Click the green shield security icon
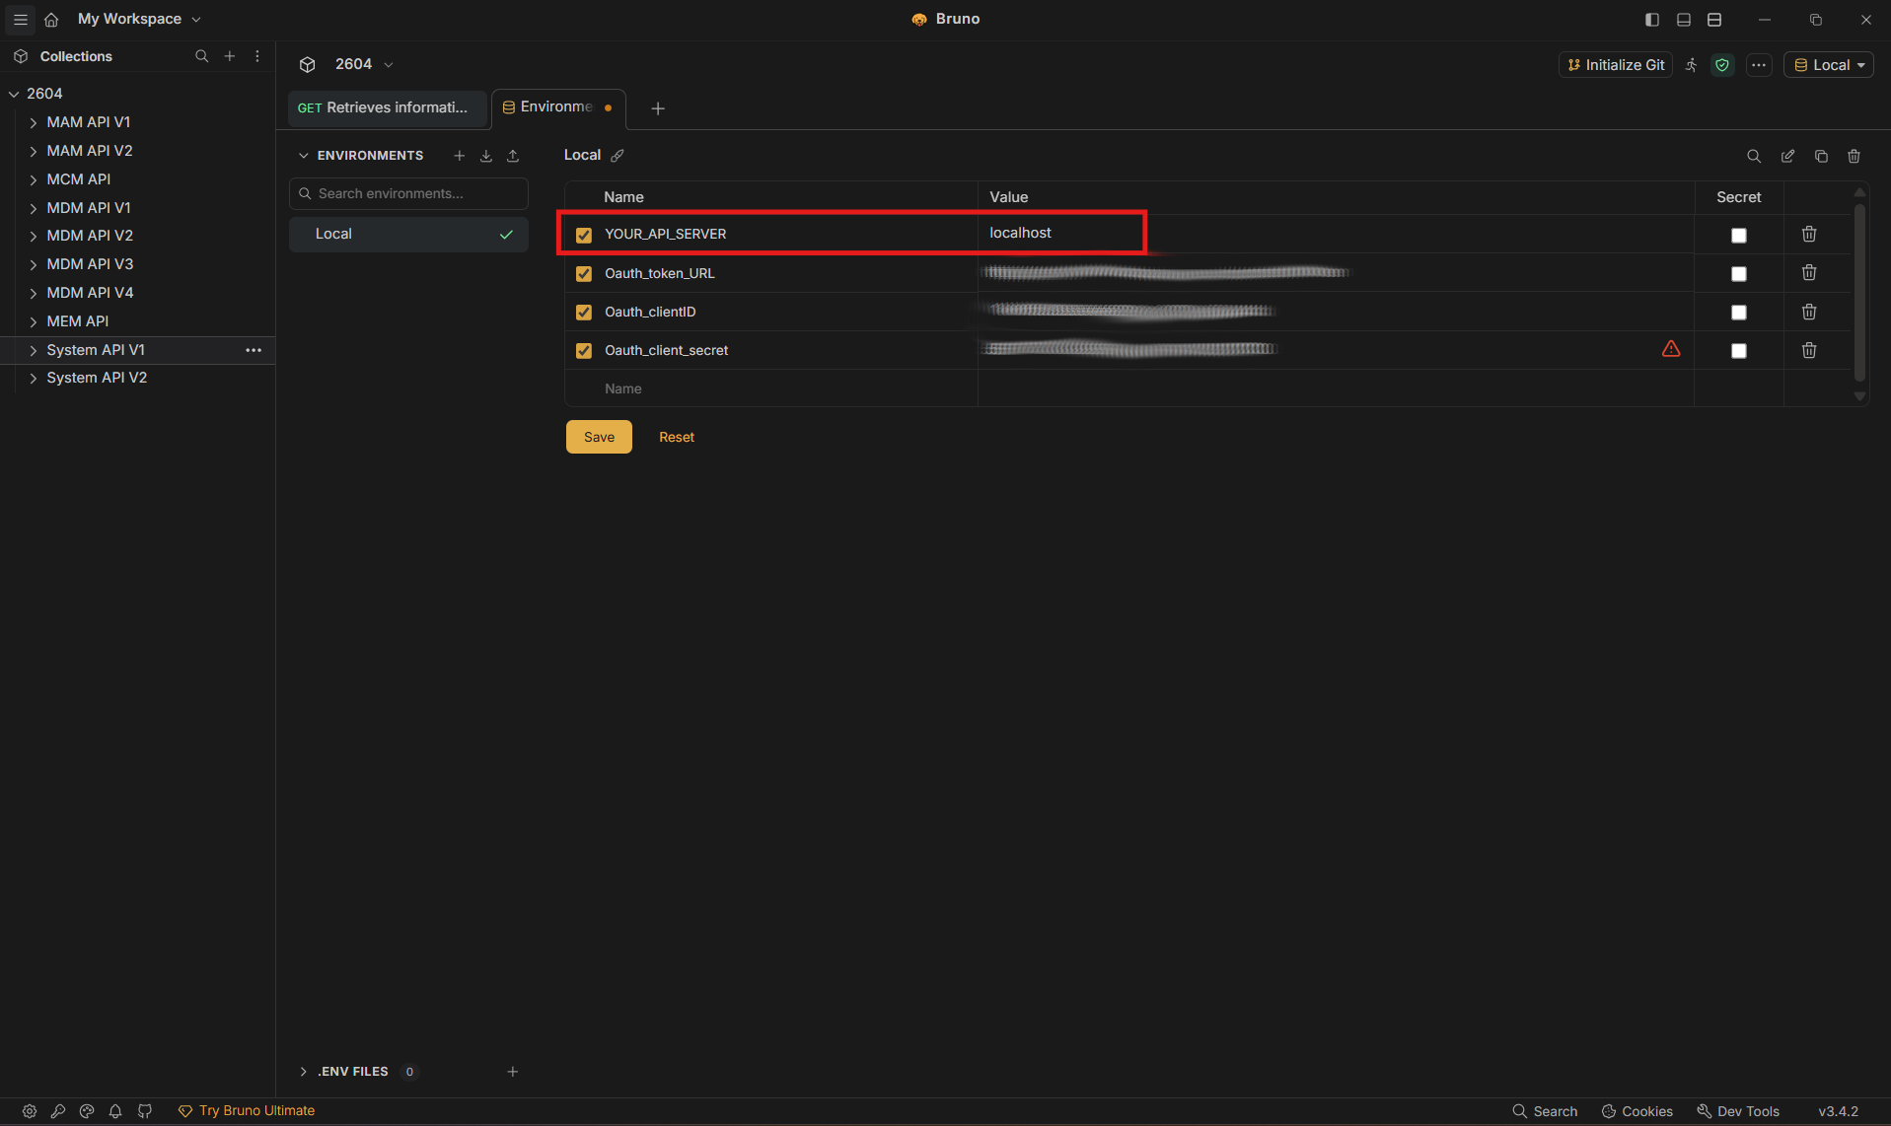 click(x=1722, y=65)
